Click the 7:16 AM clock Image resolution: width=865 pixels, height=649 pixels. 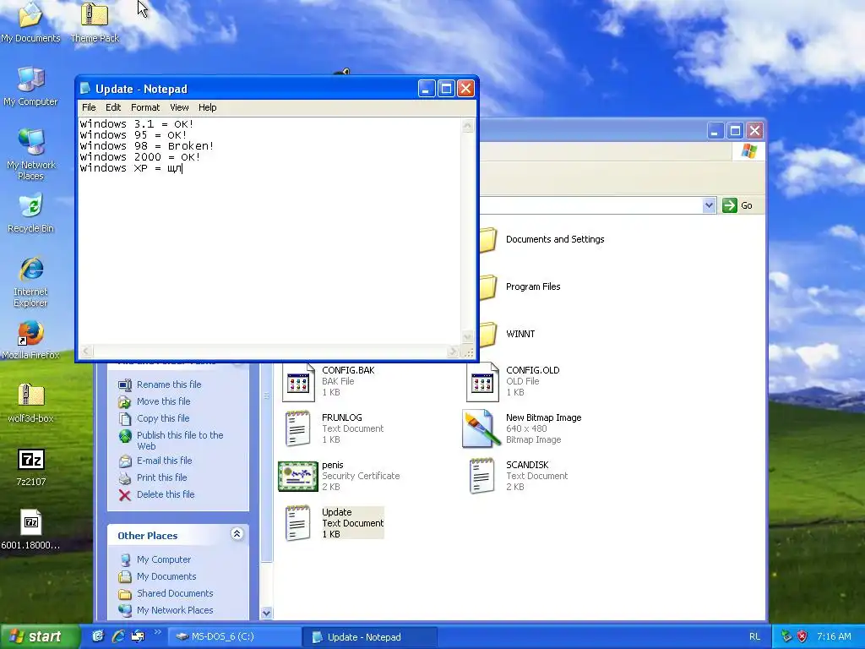click(x=834, y=636)
